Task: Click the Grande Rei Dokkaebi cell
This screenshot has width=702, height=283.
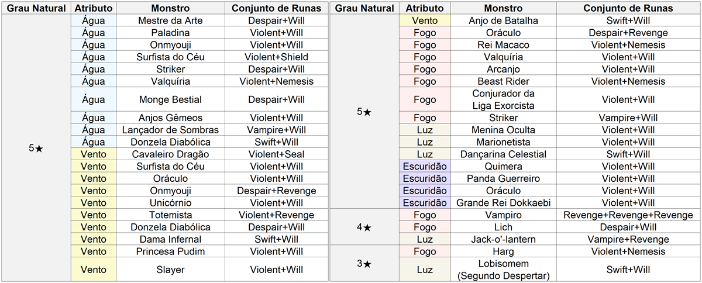Action: (x=503, y=203)
